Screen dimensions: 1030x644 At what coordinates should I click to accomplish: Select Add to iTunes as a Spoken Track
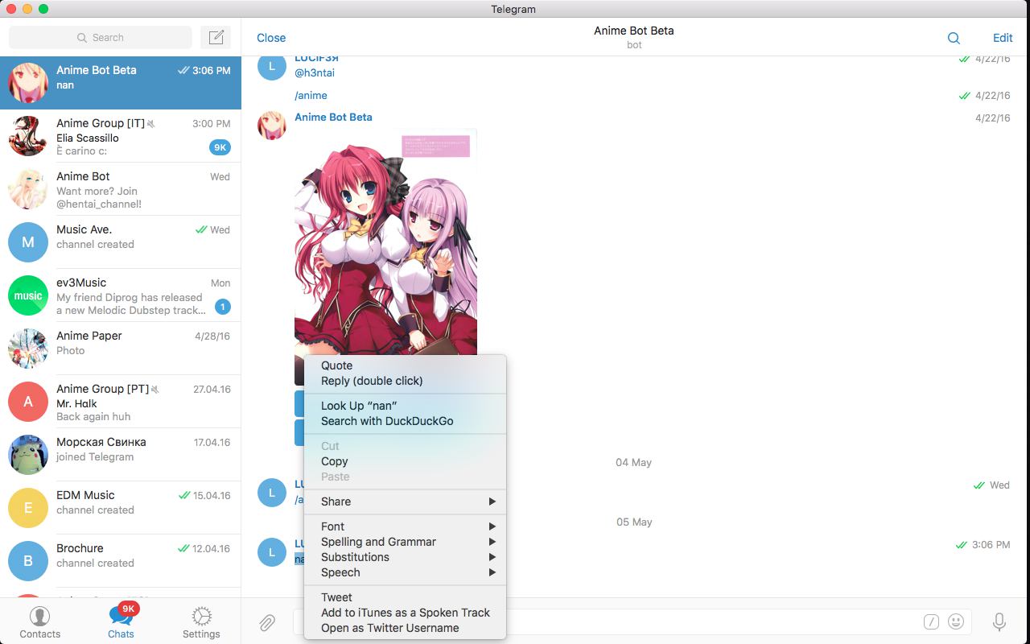click(x=406, y=613)
